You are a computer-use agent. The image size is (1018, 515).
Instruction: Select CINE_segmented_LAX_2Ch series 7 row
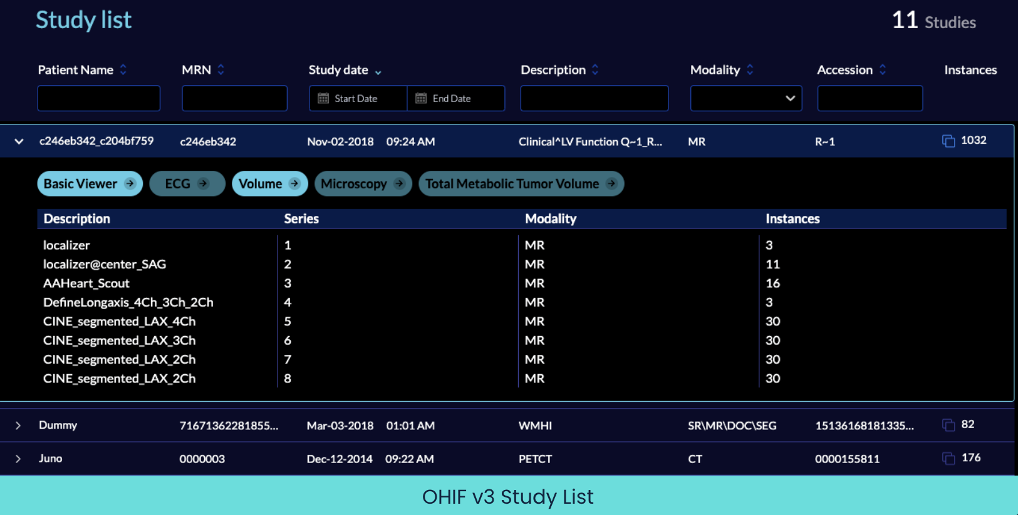coord(522,360)
